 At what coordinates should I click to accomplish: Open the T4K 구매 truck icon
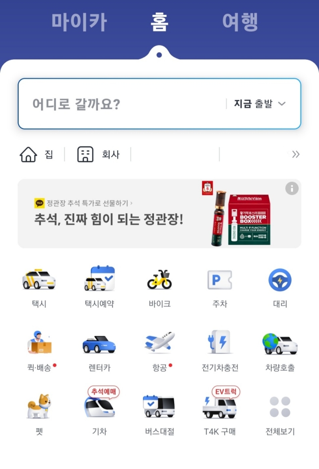click(220, 408)
